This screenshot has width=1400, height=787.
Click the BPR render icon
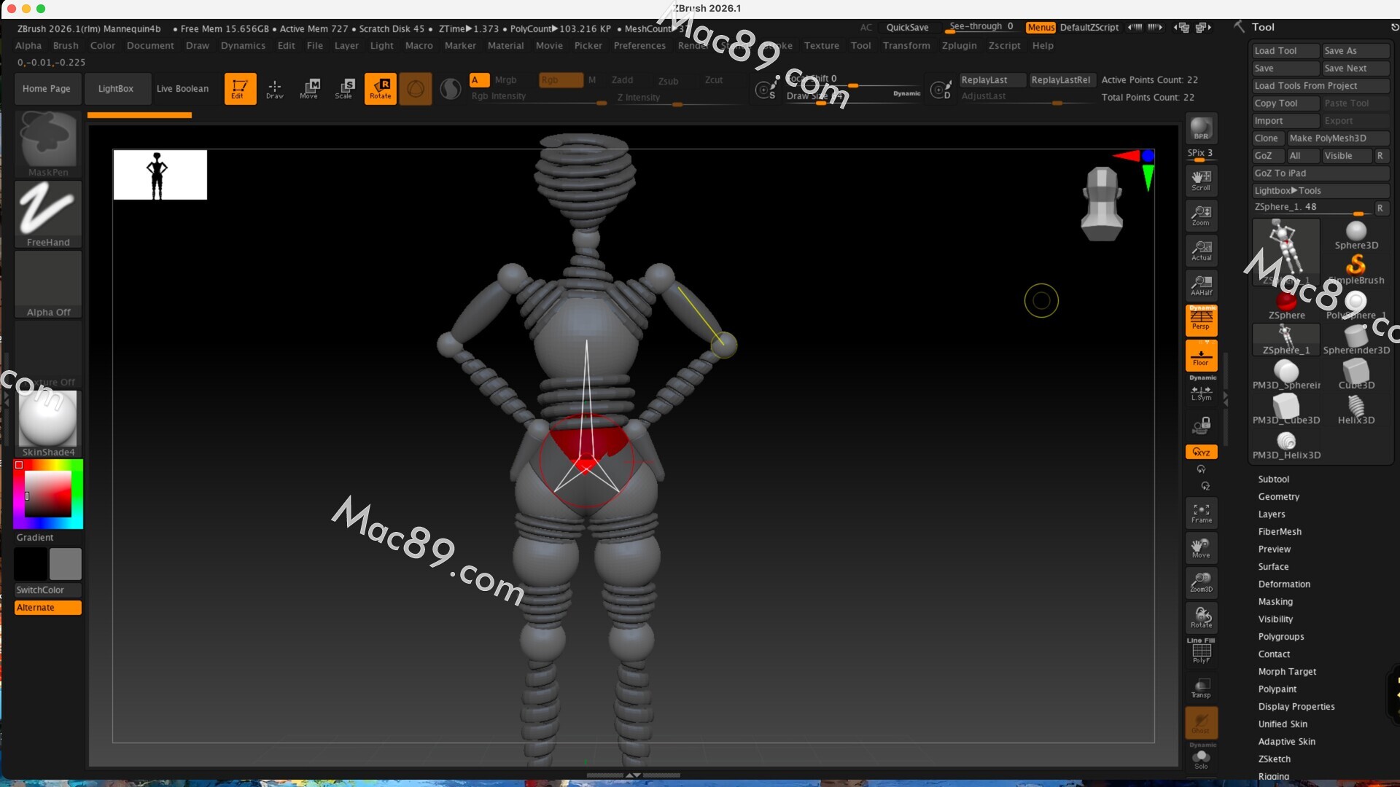(x=1201, y=129)
